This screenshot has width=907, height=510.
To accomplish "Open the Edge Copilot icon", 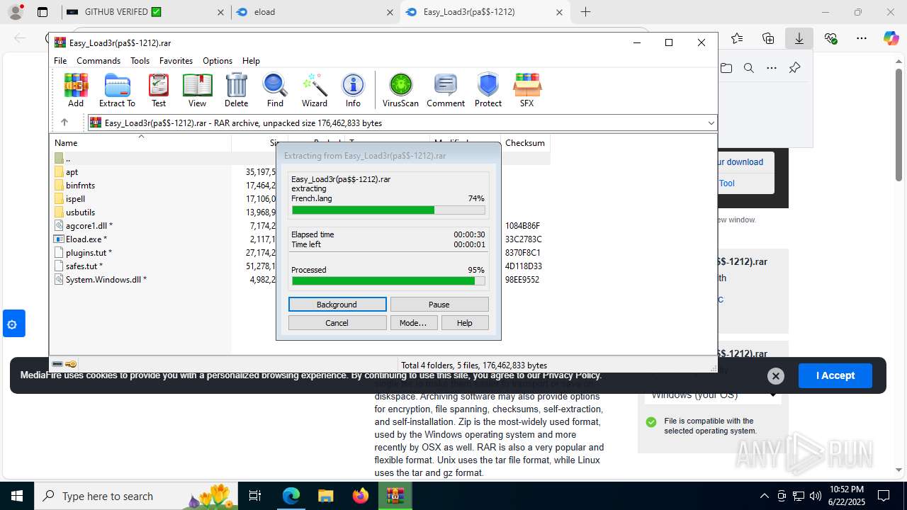I will tap(891, 38).
